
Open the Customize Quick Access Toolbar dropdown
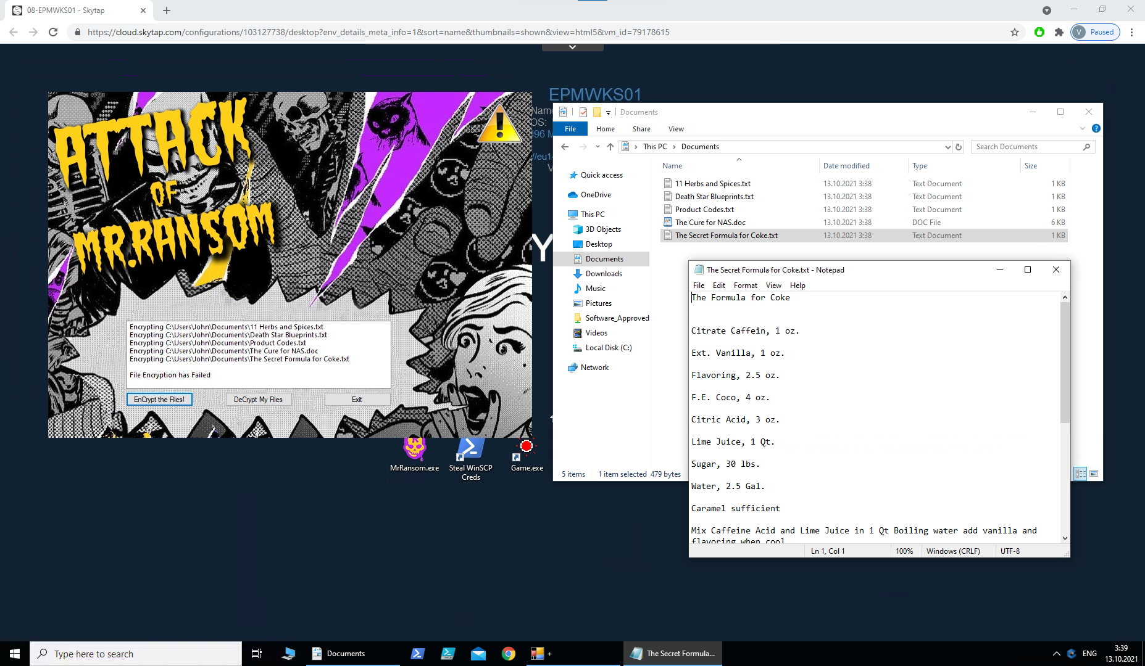pos(608,113)
